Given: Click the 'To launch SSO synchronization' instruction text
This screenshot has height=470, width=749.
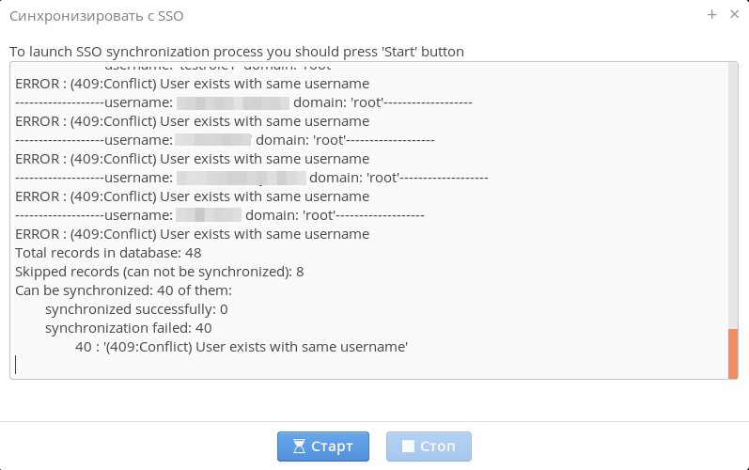Looking at the screenshot, I should pyautogui.click(x=236, y=51).
